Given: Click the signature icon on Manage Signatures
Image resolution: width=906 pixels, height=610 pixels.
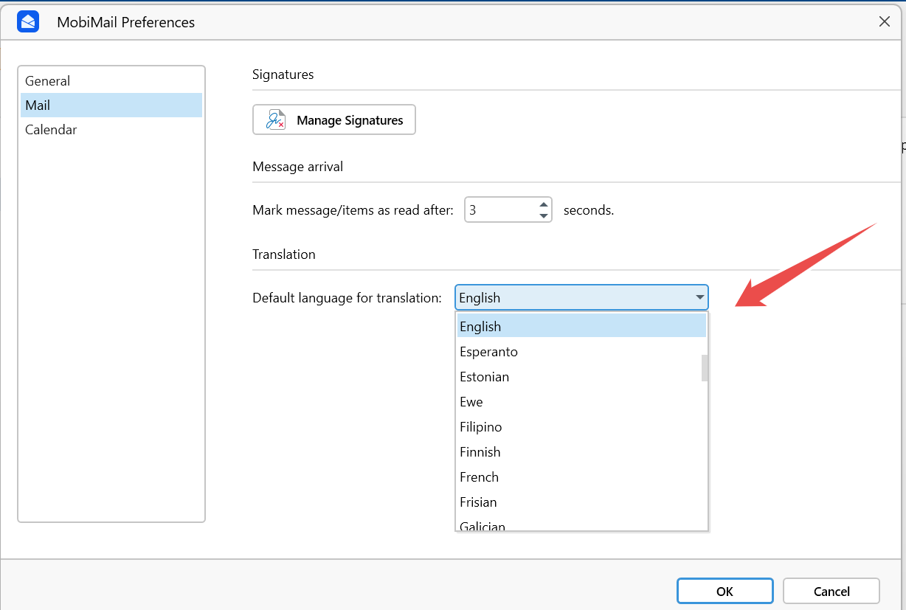Looking at the screenshot, I should (x=276, y=119).
